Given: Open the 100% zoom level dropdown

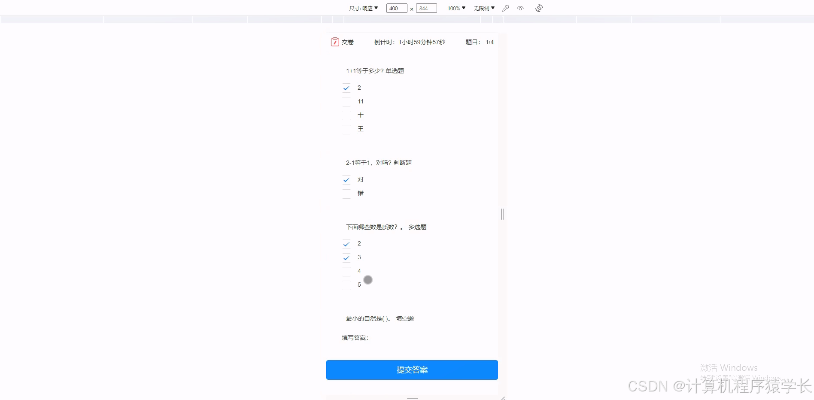Looking at the screenshot, I should pos(455,8).
